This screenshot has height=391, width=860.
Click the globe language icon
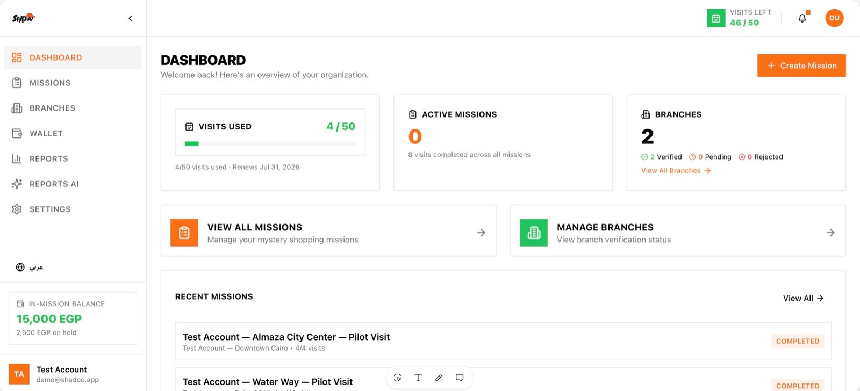[x=20, y=267]
